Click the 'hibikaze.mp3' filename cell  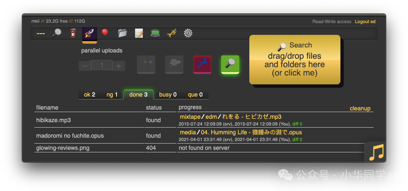click(89, 120)
